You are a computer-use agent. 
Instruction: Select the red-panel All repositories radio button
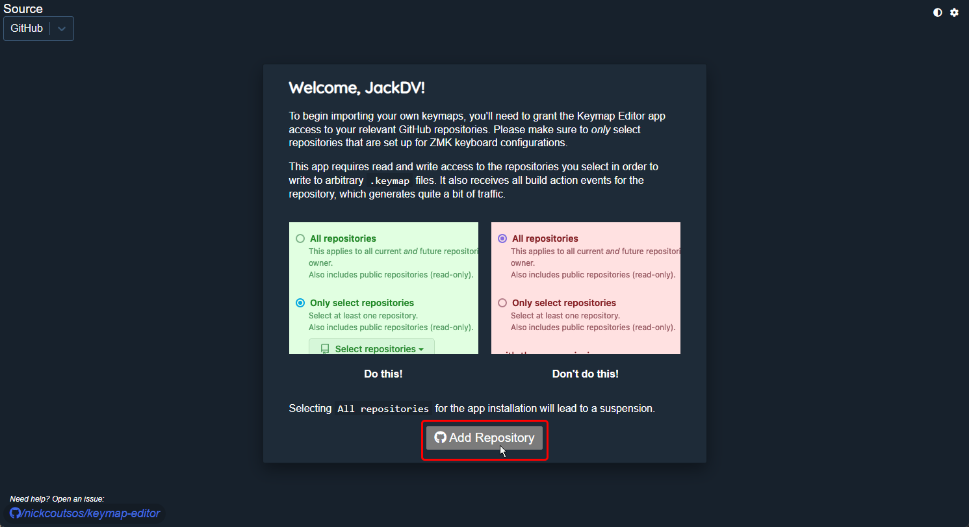(502, 238)
